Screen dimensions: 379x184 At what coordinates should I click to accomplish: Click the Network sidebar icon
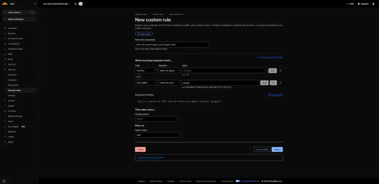[x=5, y=132]
